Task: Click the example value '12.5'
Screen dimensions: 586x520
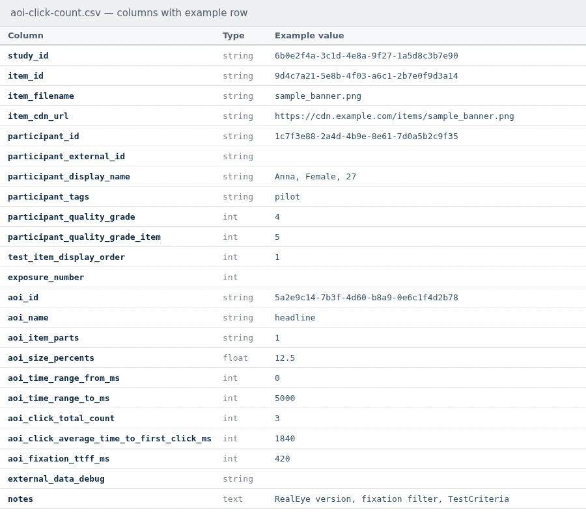Action: tap(285, 357)
